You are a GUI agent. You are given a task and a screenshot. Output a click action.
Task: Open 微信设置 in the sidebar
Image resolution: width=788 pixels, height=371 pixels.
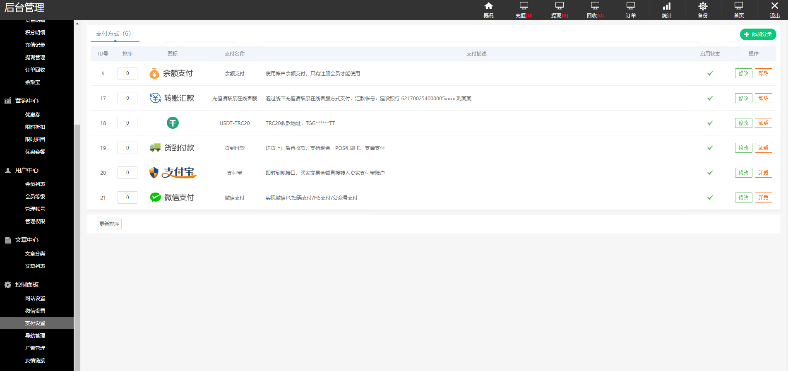pos(35,311)
